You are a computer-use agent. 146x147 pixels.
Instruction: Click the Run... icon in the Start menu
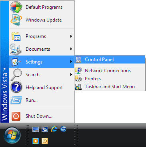click(x=16, y=100)
